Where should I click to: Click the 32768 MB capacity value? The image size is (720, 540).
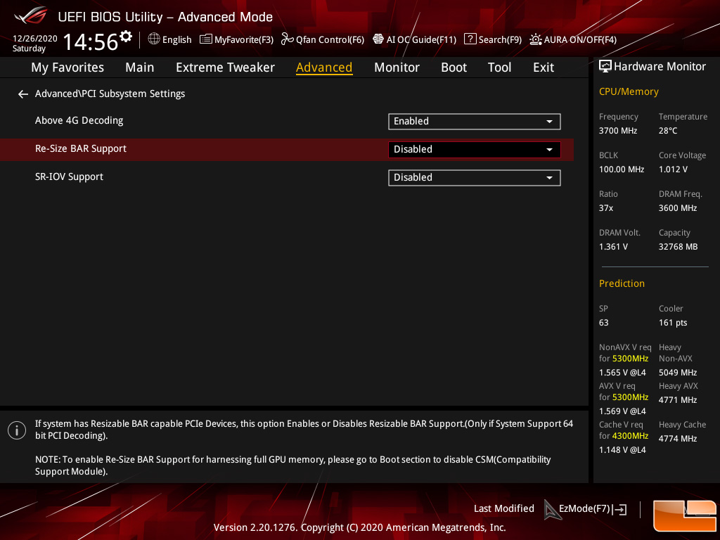click(678, 247)
